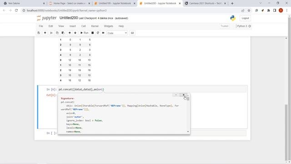Open the command palette keyboard icon

[x=132, y=33]
